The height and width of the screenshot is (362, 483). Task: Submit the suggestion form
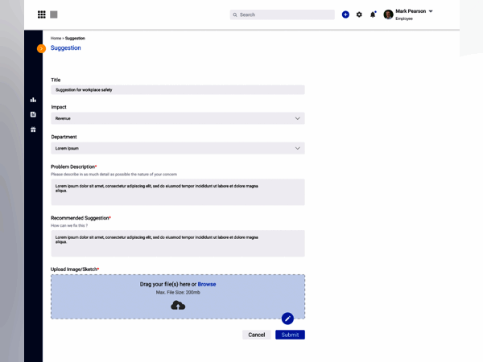pyautogui.click(x=290, y=335)
